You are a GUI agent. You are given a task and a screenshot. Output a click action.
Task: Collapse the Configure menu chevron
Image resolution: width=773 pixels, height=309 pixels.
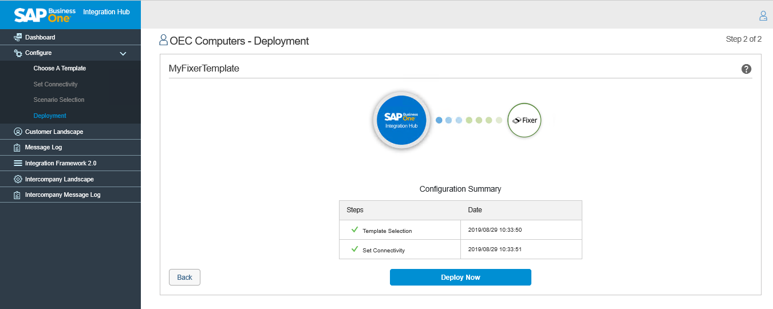click(123, 53)
